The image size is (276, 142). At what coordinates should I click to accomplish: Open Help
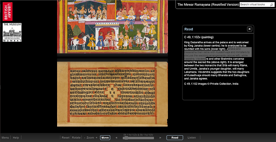click(x=16, y=138)
